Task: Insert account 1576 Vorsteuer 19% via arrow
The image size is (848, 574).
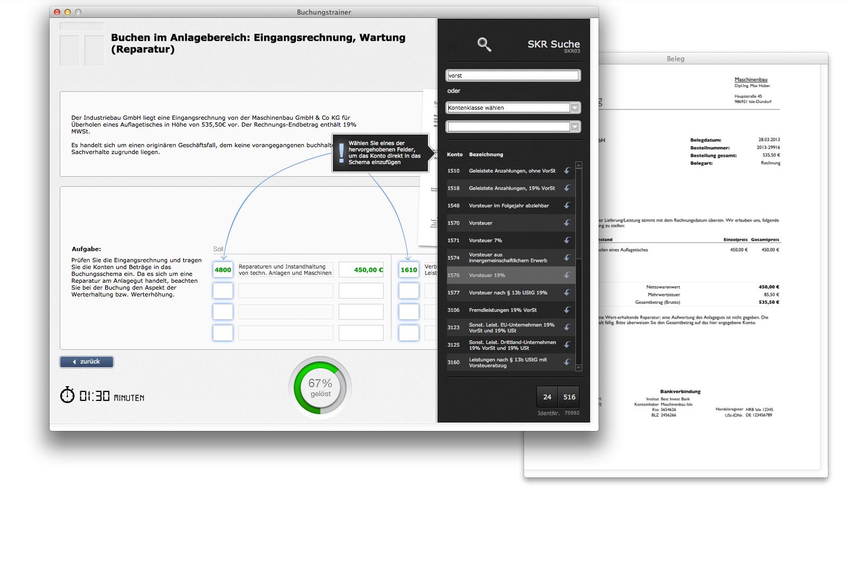Action: point(567,275)
